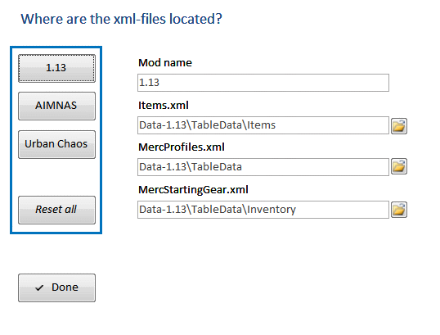Click into the Items.xml path field

click(263, 125)
